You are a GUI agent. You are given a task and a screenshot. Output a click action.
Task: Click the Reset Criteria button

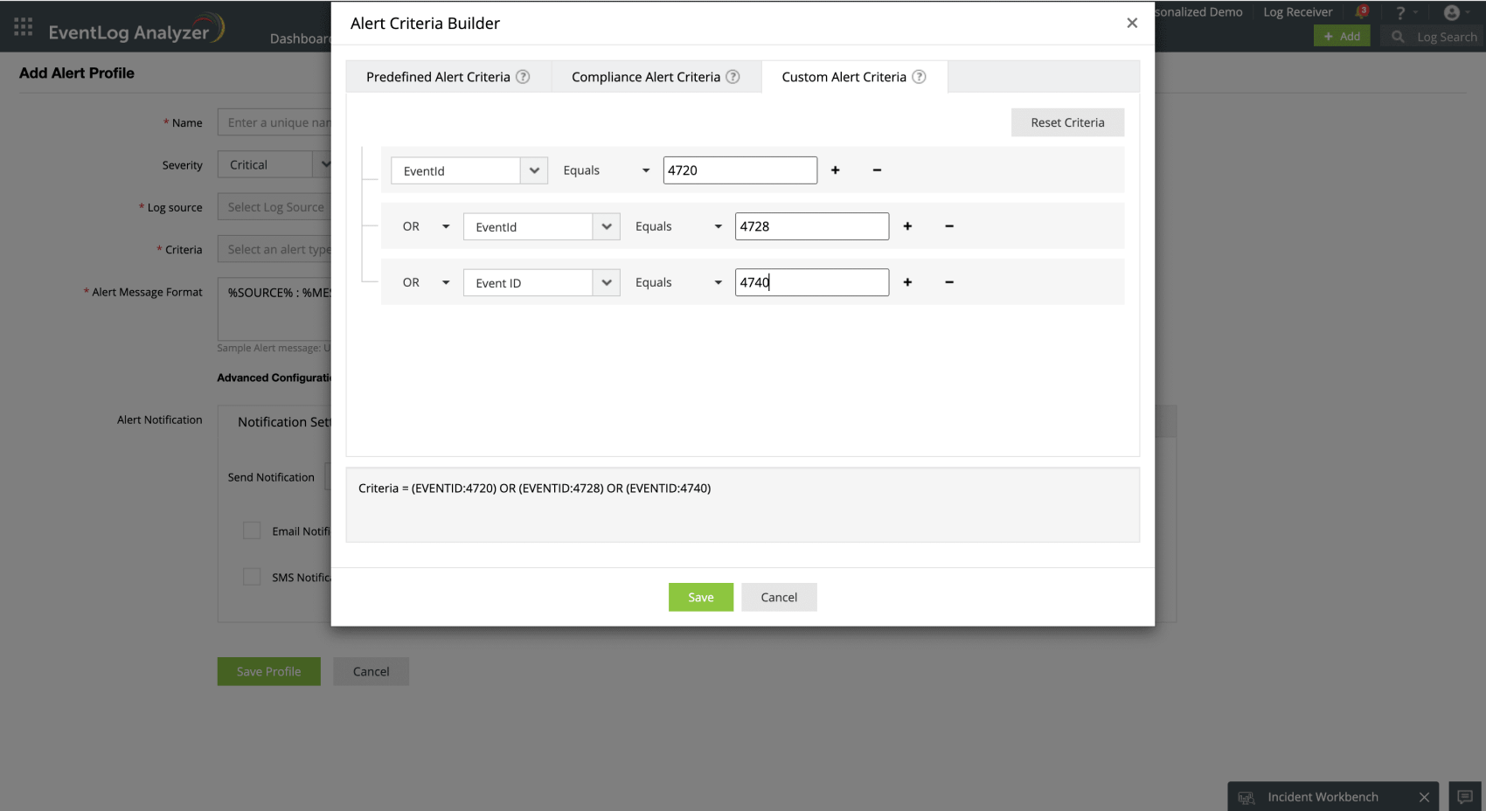tap(1066, 122)
